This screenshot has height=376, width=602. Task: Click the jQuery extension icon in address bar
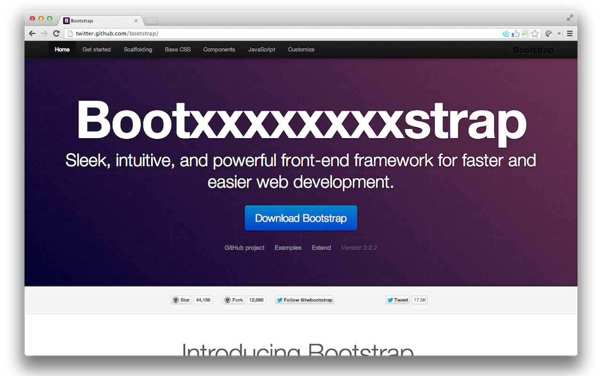click(x=507, y=33)
